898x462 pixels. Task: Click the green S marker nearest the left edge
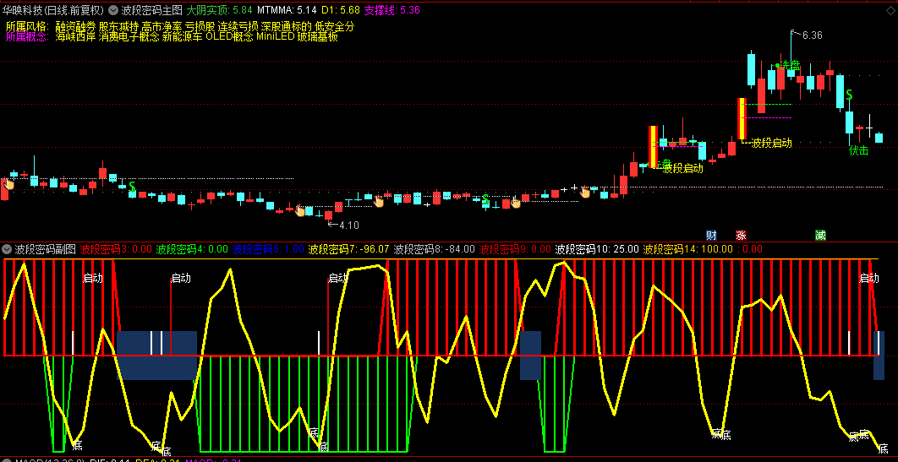[132, 187]
